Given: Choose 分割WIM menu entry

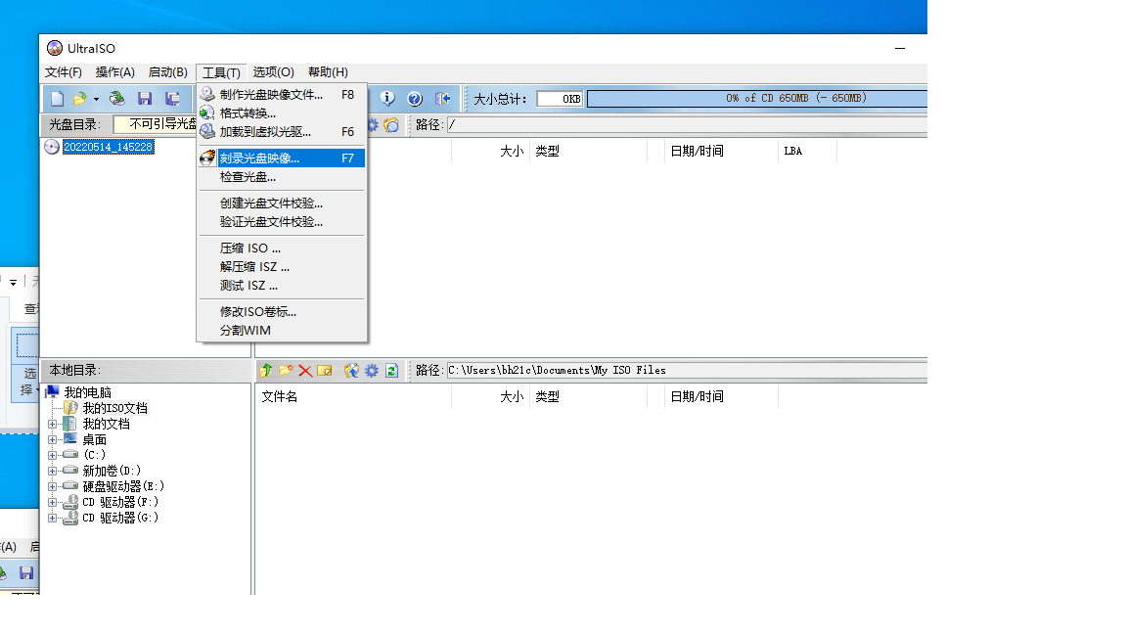Looking at the screenshot, I should click(282, 331).
